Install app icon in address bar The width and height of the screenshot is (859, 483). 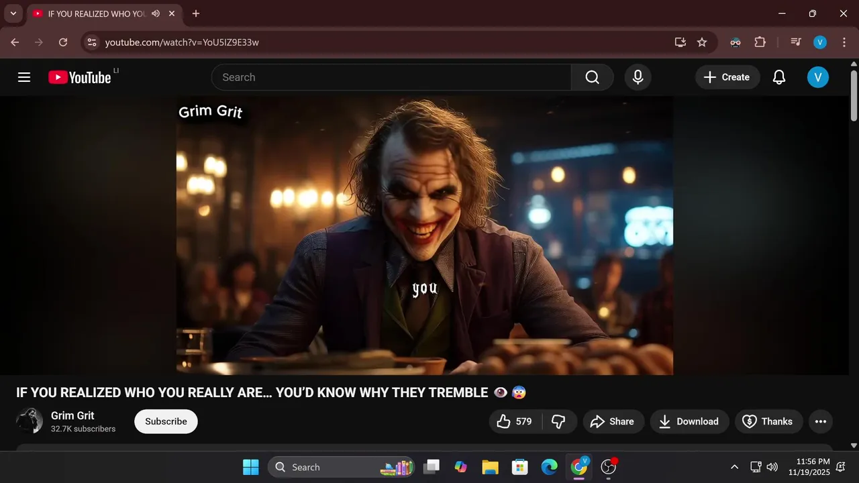tap(680, 42)
